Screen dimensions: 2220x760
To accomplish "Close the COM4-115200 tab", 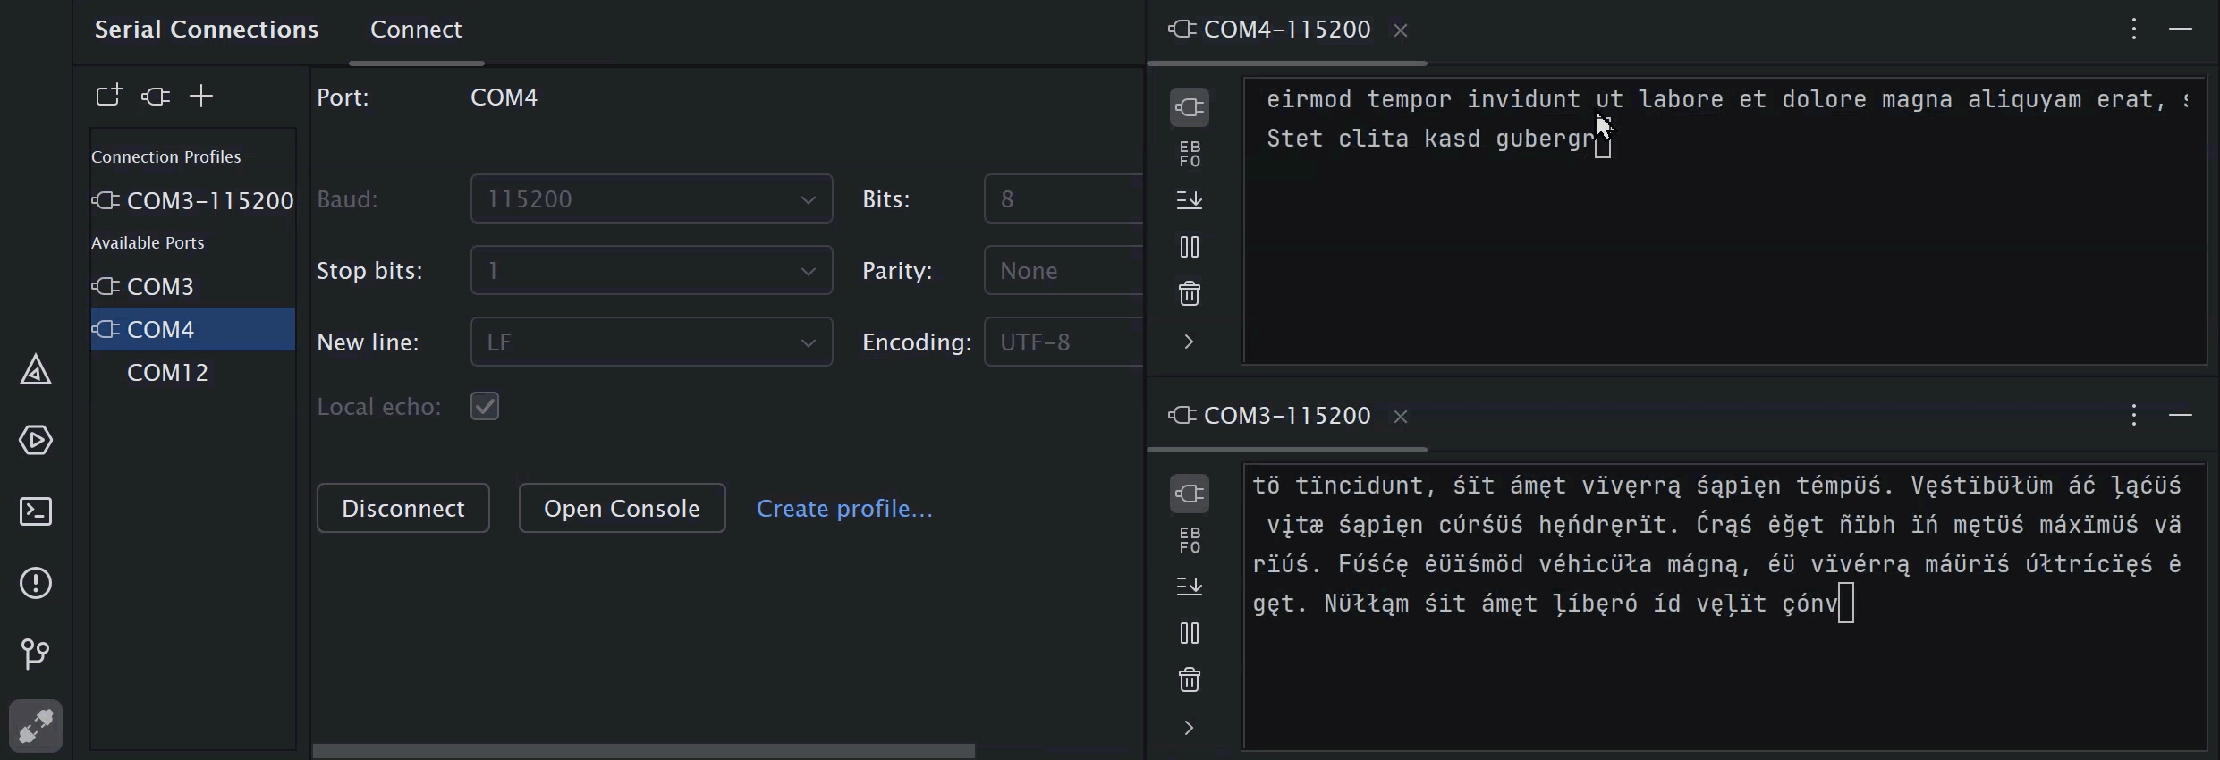I will pos(1401,30).
